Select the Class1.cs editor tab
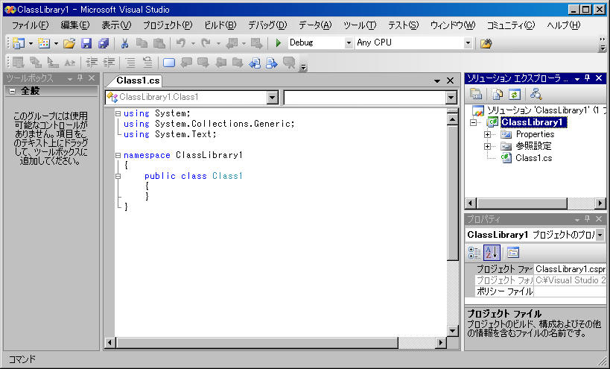Image resolution: width=610 pixels, height=369 pixels. point(139,81)
